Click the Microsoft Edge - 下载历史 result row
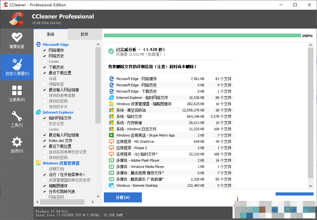317x220 pixels. (x=170, y=91)
